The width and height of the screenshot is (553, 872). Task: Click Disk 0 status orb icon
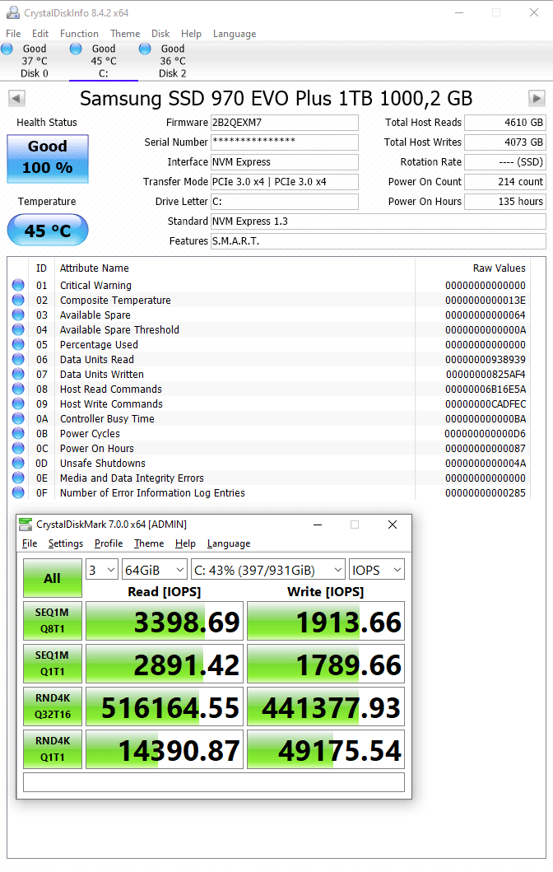[x=7, y=49]
